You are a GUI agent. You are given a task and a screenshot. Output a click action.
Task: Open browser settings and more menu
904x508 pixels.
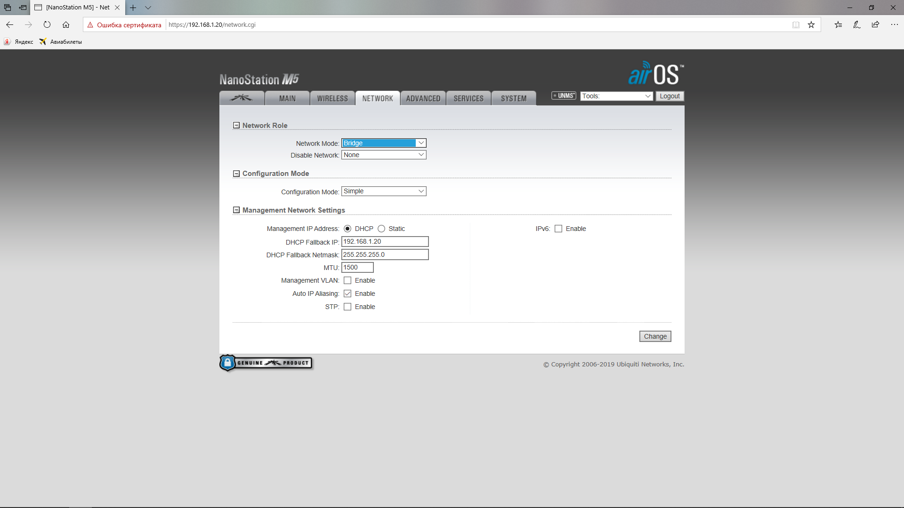click(x=895, y=25)
